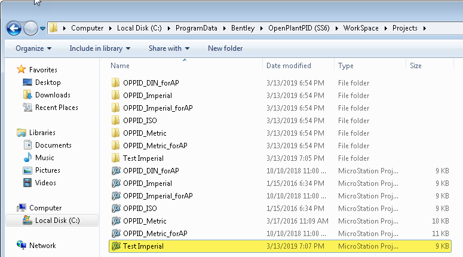The width and height of the screenshot is (463, 257).
Task: Click OPPID_Imperial_forAP MicroStation project icon
Action: pos(116,195)
